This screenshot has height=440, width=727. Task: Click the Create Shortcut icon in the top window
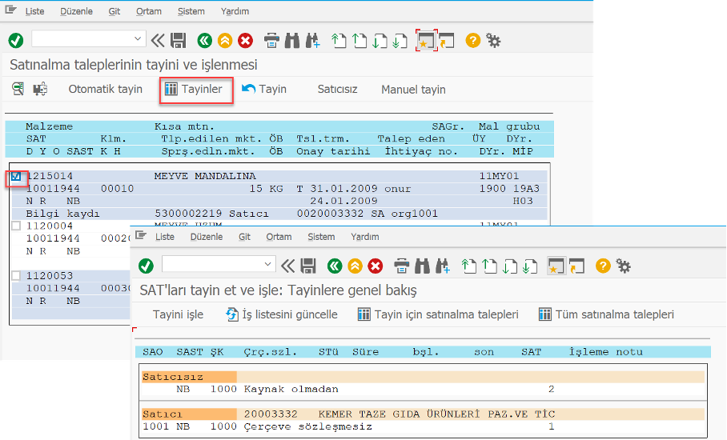[x=447, y=41]
